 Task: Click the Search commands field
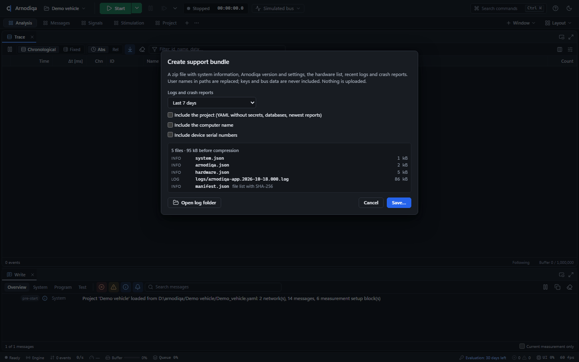508,8
